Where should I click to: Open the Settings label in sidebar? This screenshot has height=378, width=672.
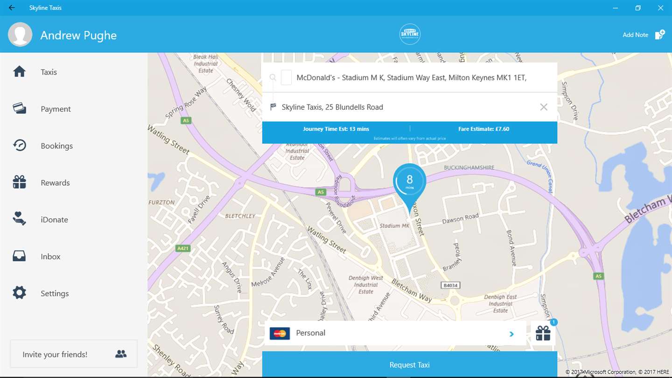point(55,294)
